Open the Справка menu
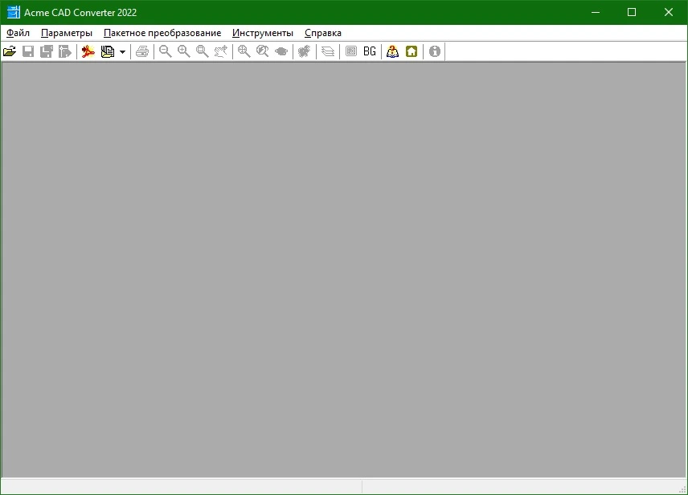The height and width of the screenshot is (495, 688). tap(323, 33)
